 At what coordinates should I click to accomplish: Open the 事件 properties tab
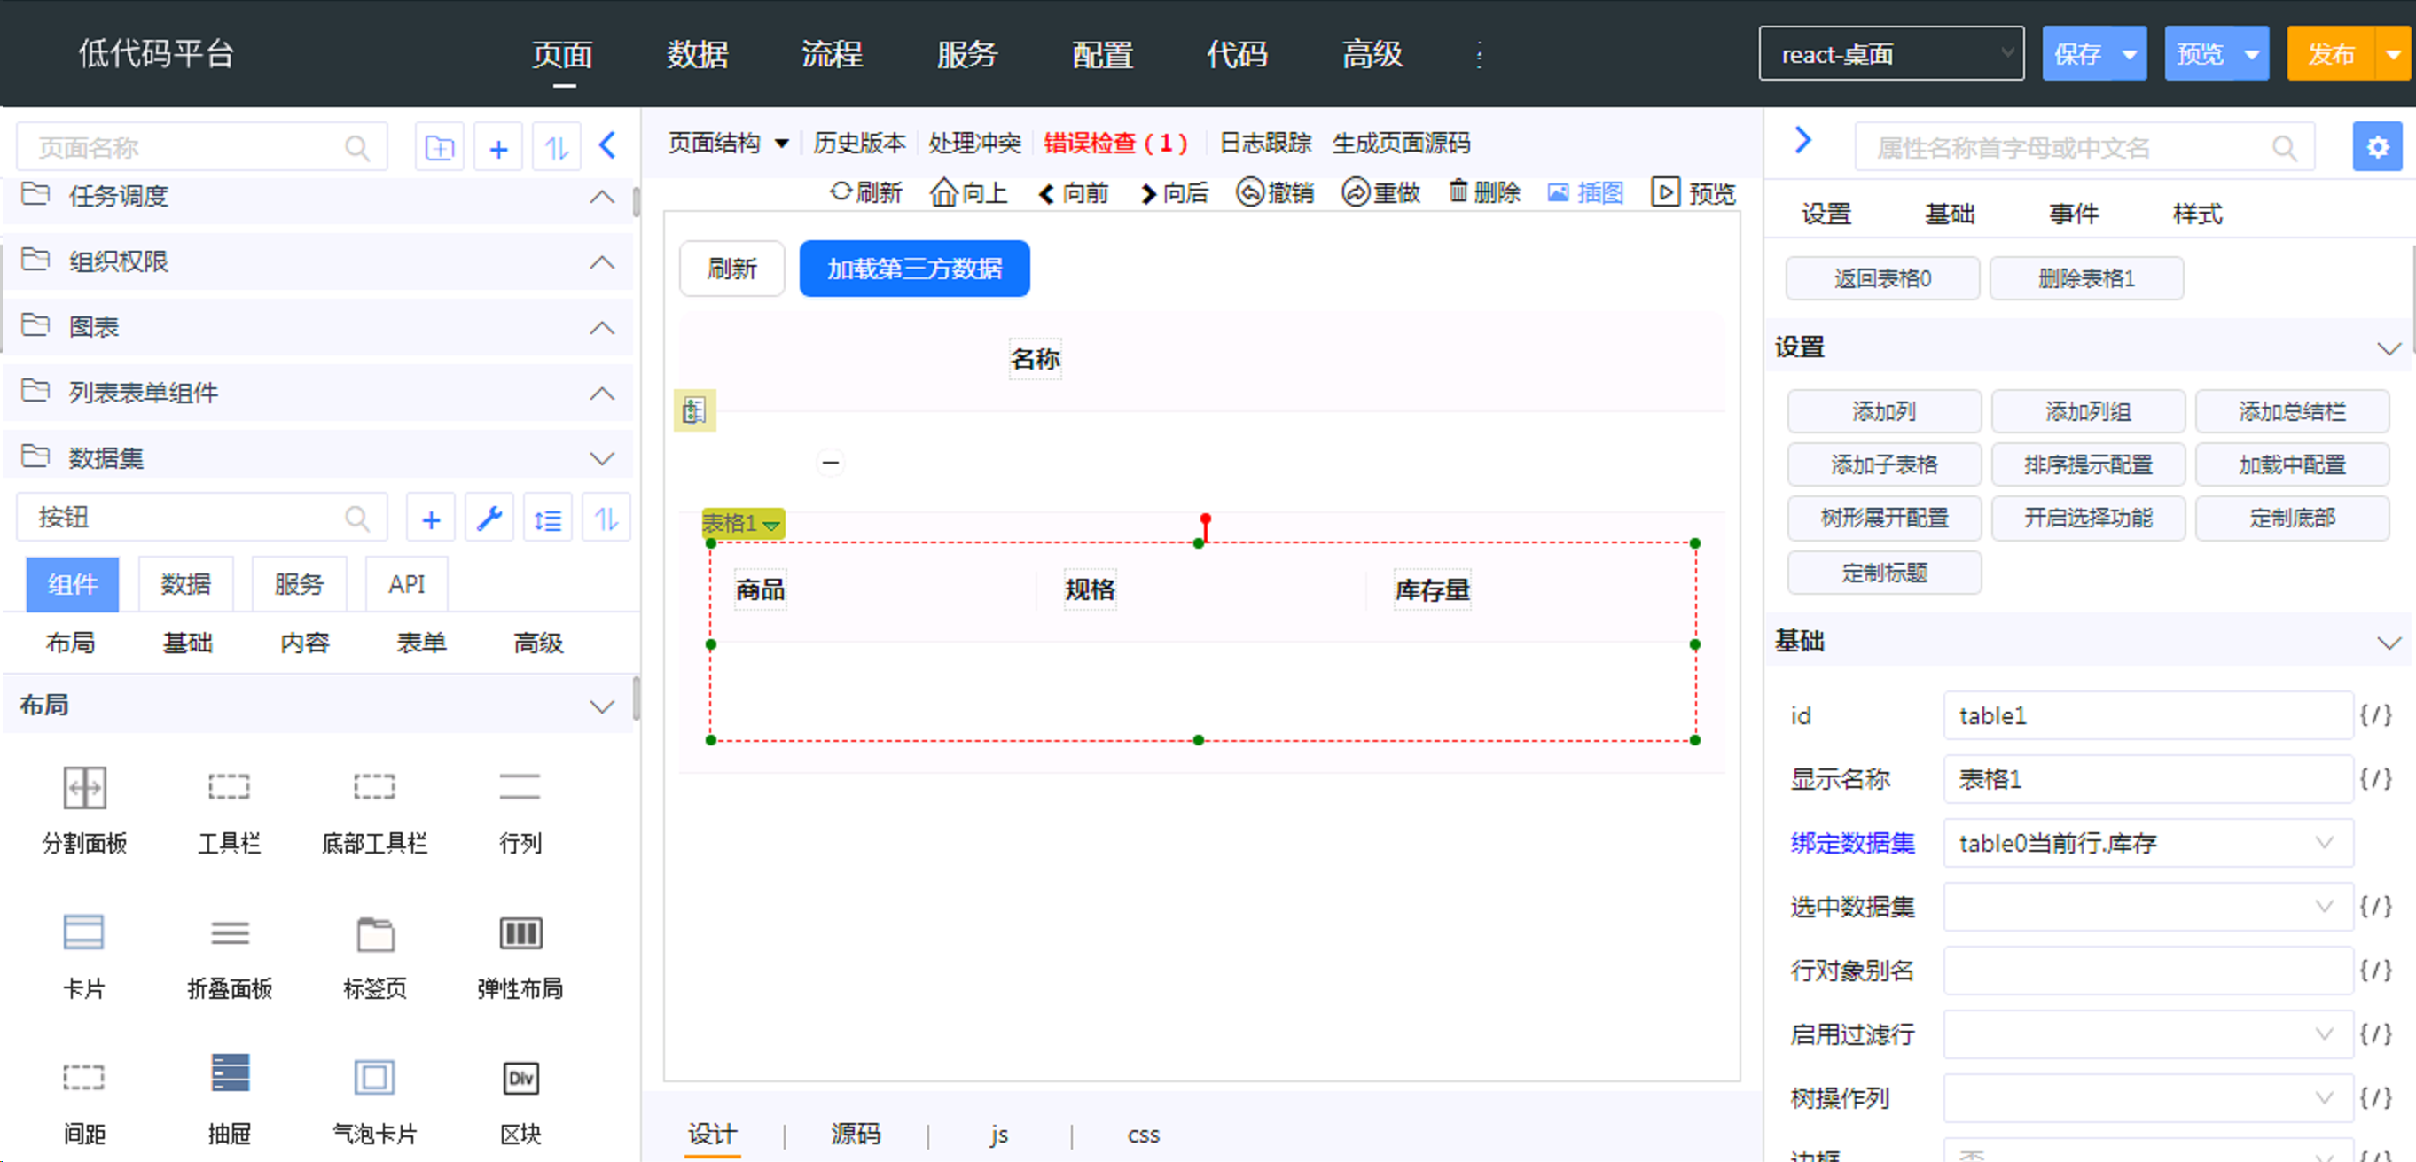coord(2073,214)
